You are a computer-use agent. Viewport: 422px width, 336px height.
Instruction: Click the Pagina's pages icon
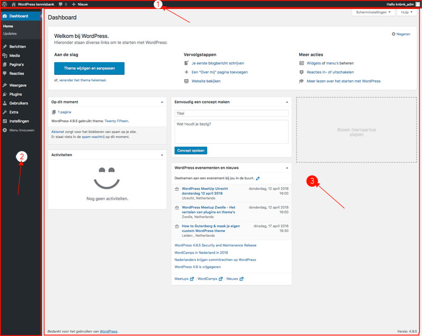(x=5, y=64)
